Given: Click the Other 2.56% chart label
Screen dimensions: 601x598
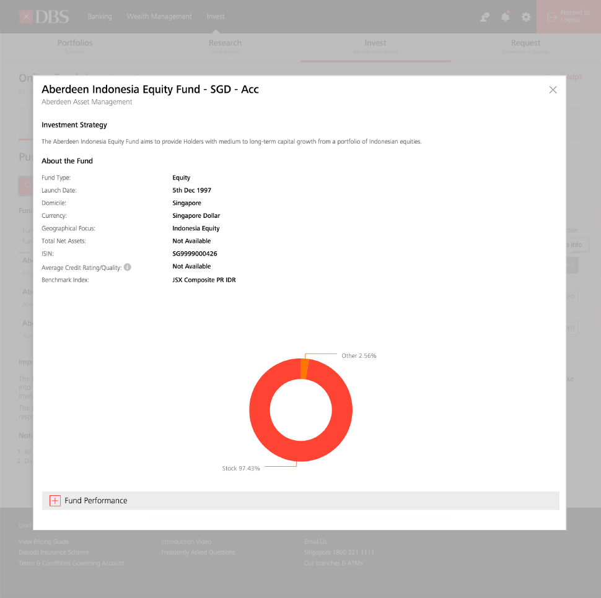Looking at the screenshot, I should click(359, 356).
